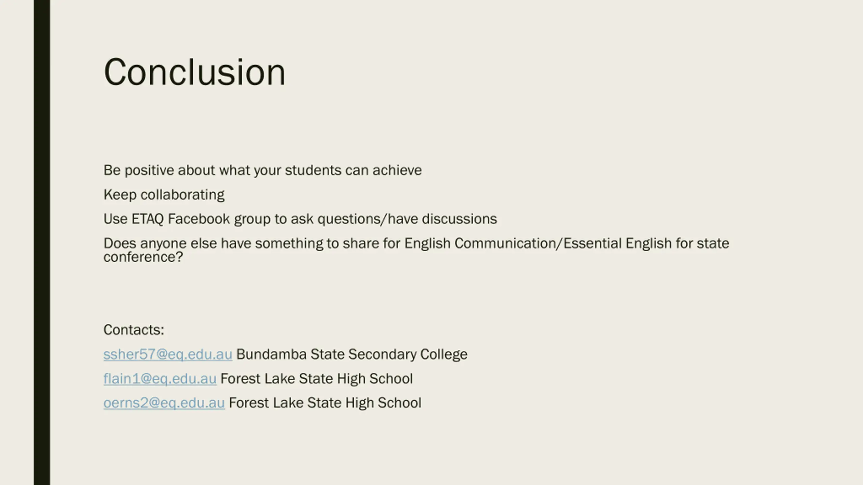Open the oerns2@eq.edu.au email link
This screenshot has height=485, width=863.
pyautogui.click(x=164, y=403)
